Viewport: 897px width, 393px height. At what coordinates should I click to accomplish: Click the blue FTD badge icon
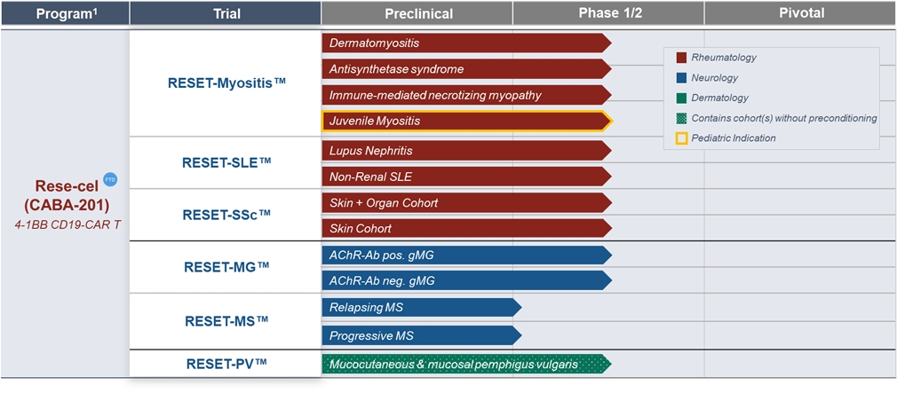click(110, 180)
